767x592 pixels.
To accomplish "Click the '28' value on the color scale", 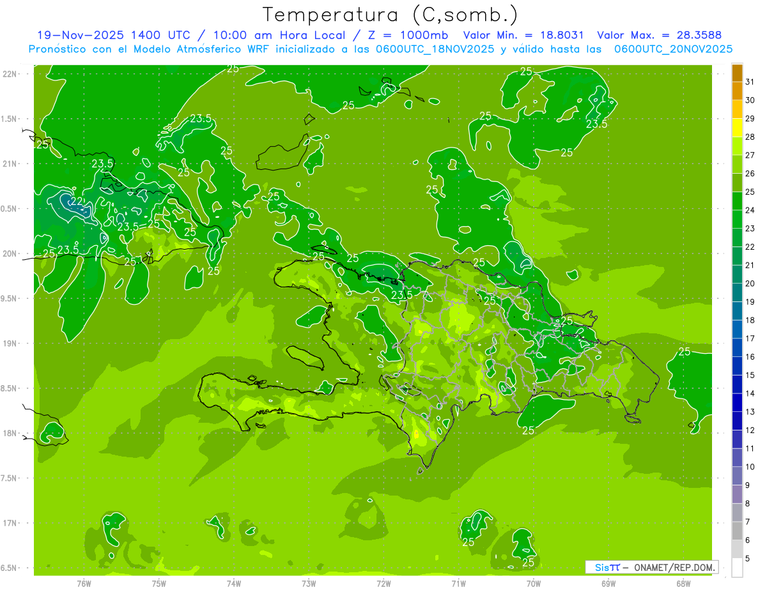I will click(x=750, y=137).
